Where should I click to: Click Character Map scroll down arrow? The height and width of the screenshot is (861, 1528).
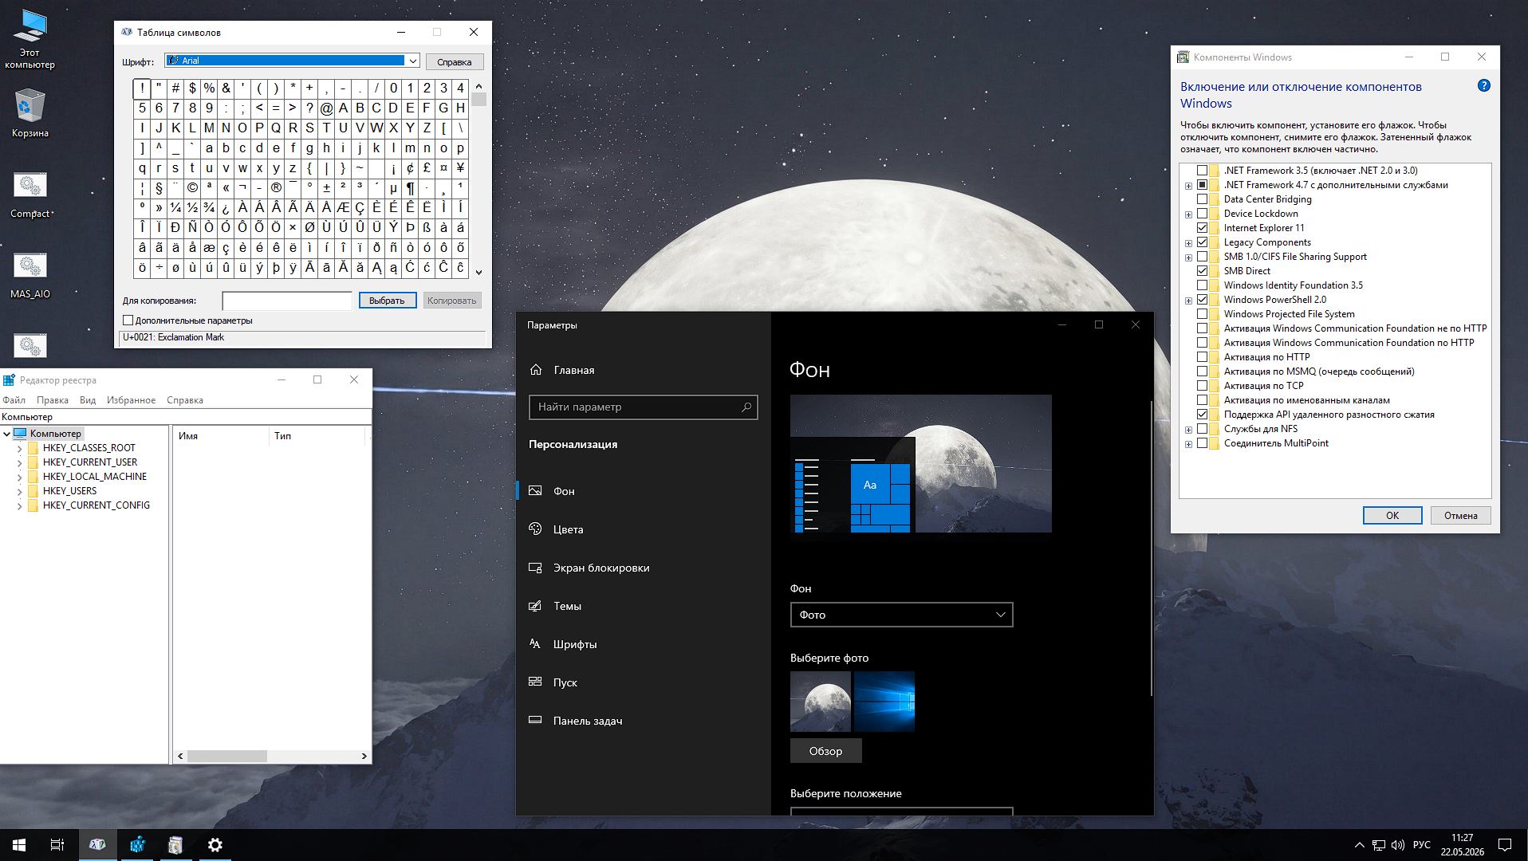(x=478, y=272)
